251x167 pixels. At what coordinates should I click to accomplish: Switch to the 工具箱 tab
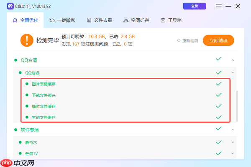(x=171, y=20)
